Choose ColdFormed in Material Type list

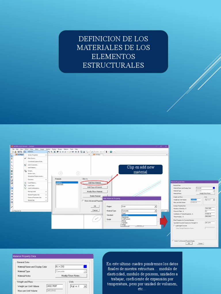click(x=139, y=219)
